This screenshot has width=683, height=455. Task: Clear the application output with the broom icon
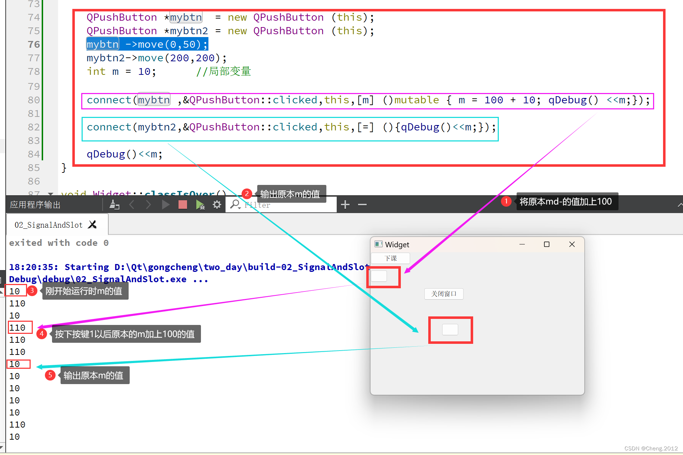(114, 205)
